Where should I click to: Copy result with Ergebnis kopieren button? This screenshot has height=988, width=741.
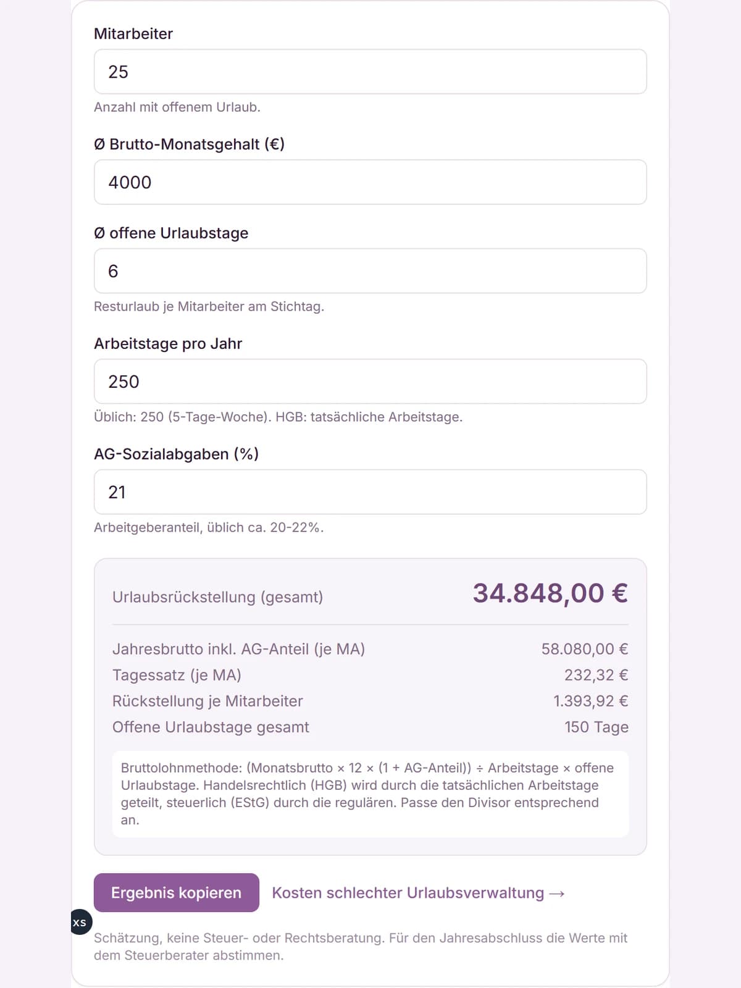click(x=177, y=893)
